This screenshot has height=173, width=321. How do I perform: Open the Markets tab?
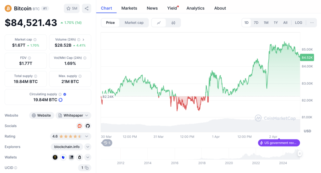pyautogui.click(x=129, y=8)
